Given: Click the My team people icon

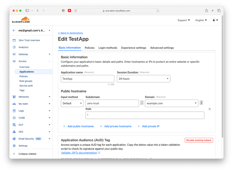Looking at the screenshot, I should (x=14, y=104).
